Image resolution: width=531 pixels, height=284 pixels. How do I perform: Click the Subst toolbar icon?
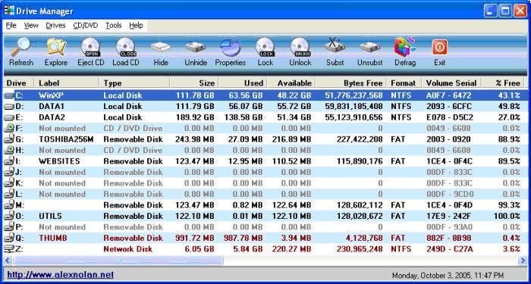[335, 45]
